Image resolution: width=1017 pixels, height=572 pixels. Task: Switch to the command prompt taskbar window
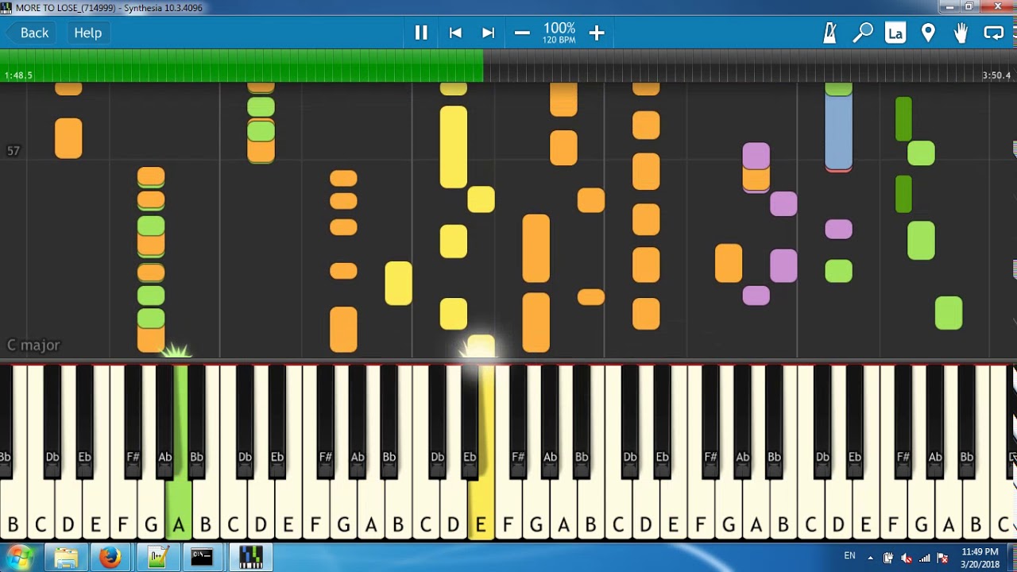(202, 558)
